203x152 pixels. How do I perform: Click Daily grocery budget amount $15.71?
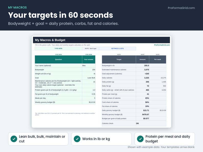(x=143, y=110)
